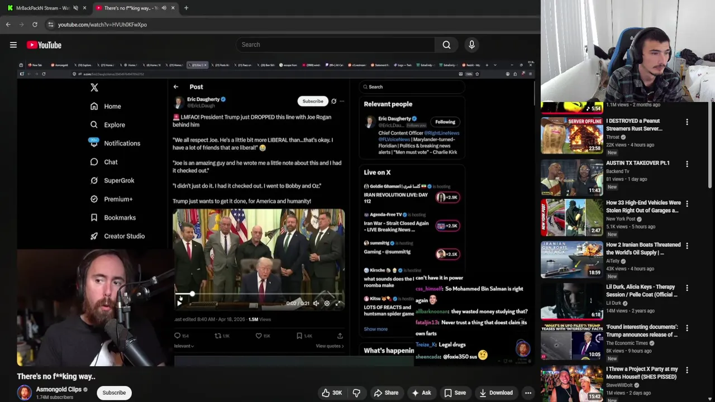Image resolution: width=715 pixels, height=402 pixels.
Task: Open Asmongold Clips channel name link
Action: point(59,389)
